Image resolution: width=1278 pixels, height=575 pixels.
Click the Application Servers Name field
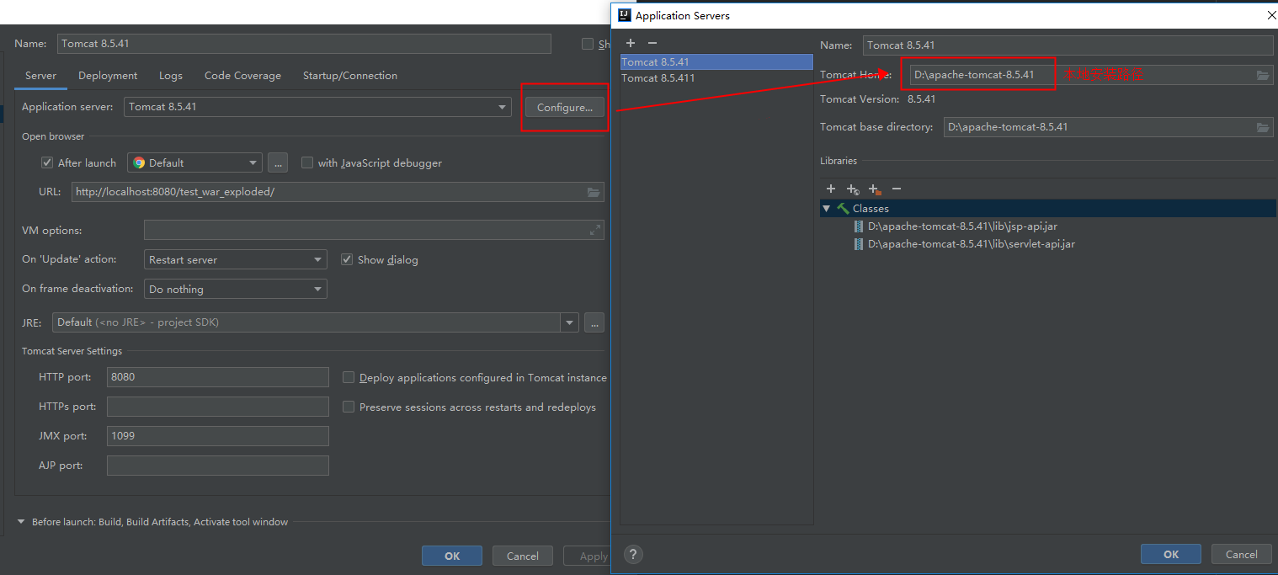1068,45
